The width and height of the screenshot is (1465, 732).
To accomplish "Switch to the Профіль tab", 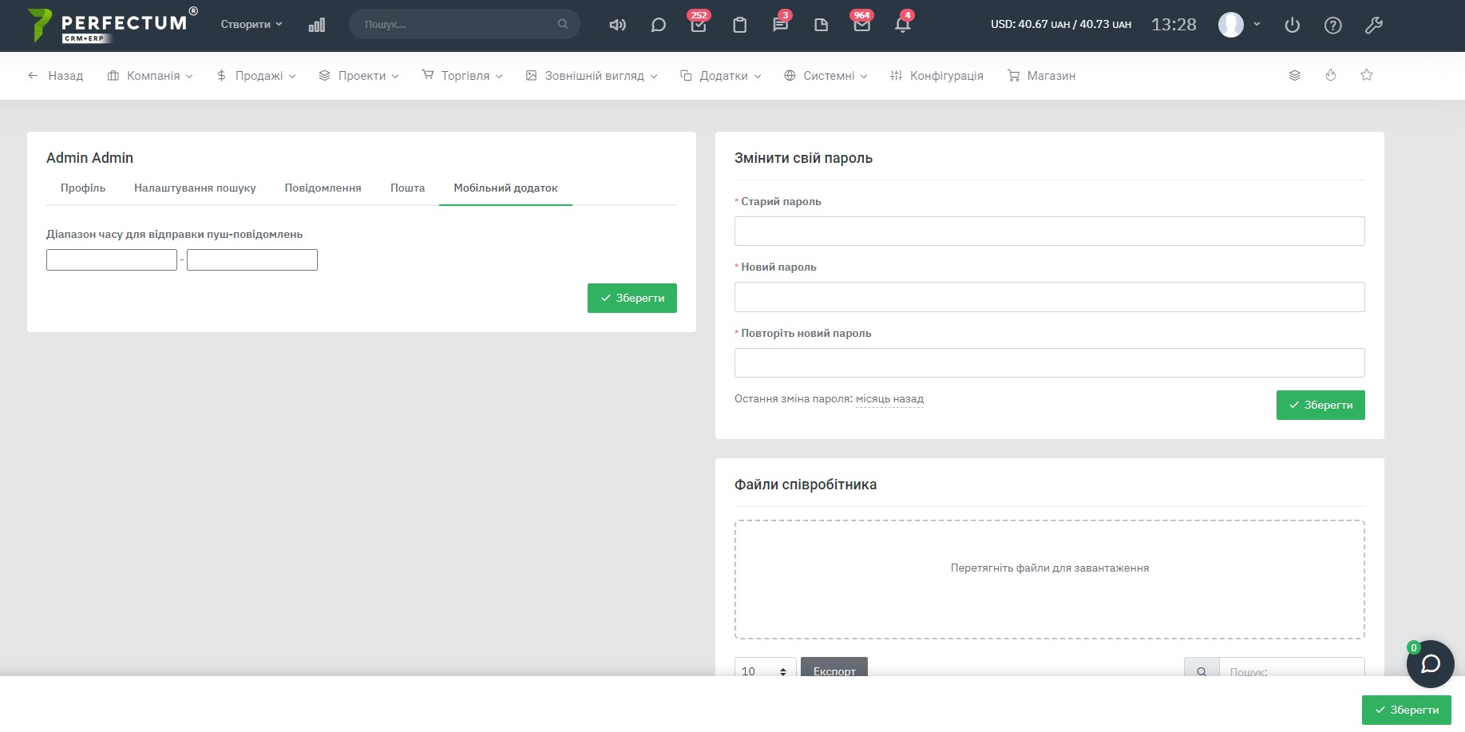I will [x=83, y=188].
